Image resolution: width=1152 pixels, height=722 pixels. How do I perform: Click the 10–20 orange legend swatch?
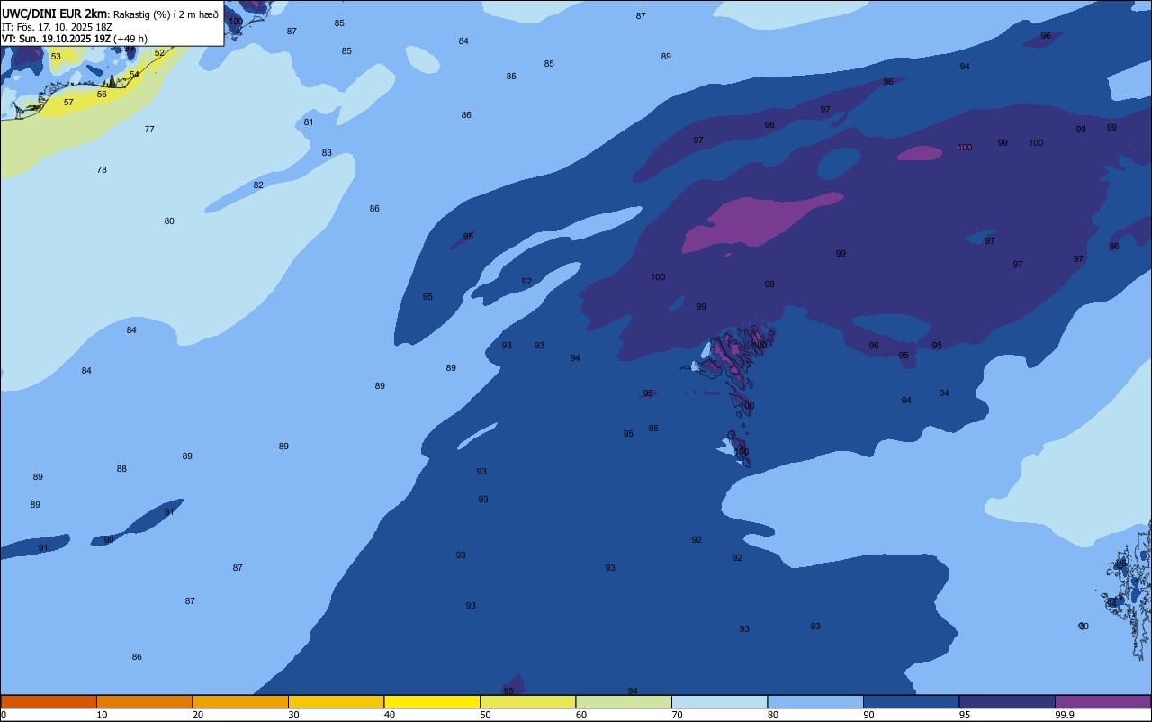pyautogui.click(x=144, y=701)
